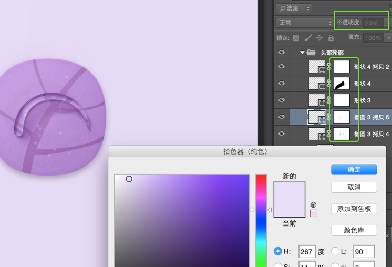Select the layer named 形状 3
Viewport: 392px width, 267px height.
click(x=362, y=100)
